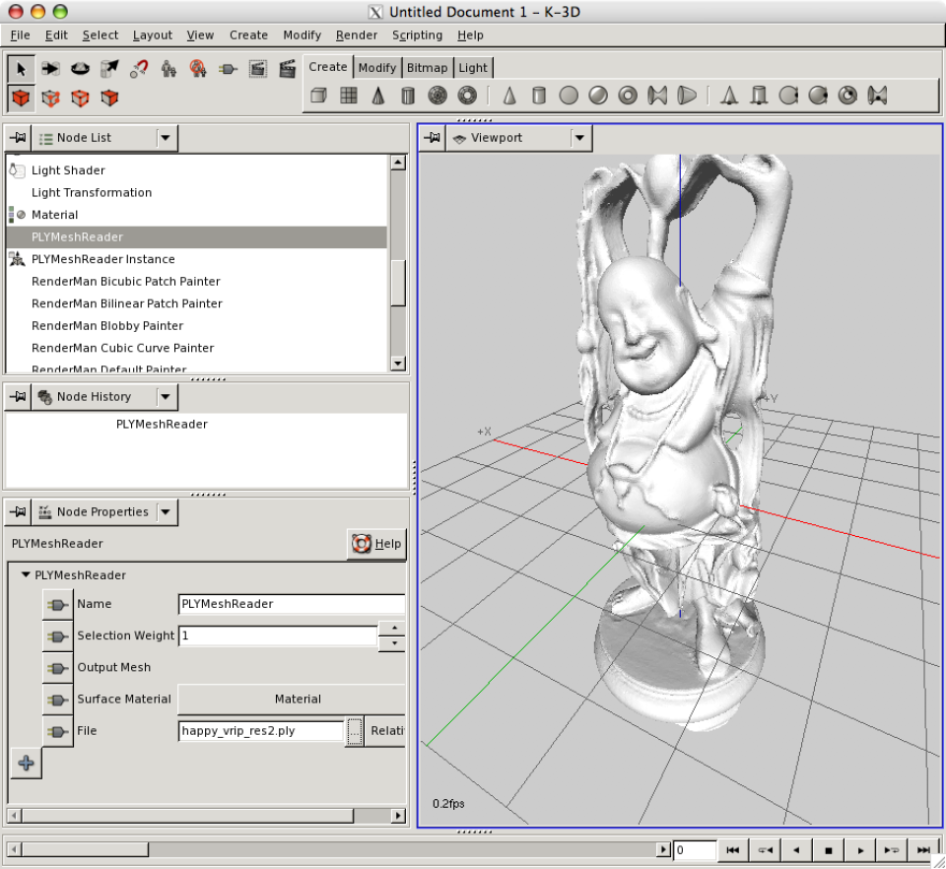The height and width of the screenshot is (869, 946).
Task: Open the Node List panel dropdown
Action: pyautogui.click(x=165, y=137)
